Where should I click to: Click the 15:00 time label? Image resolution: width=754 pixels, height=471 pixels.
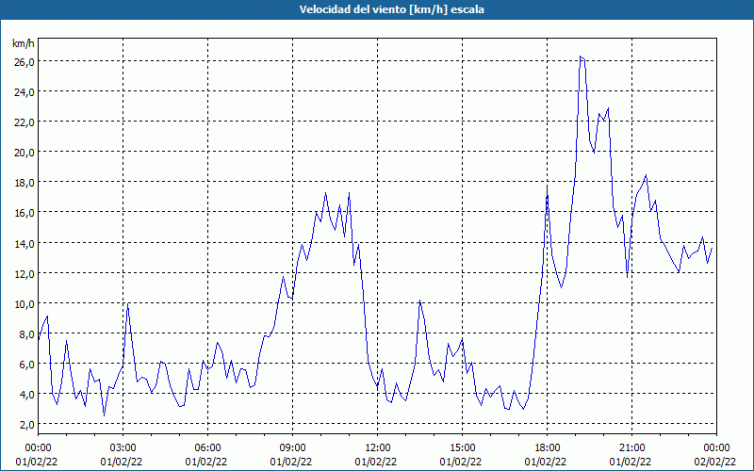pyautogui.click(x=462, y=448)
